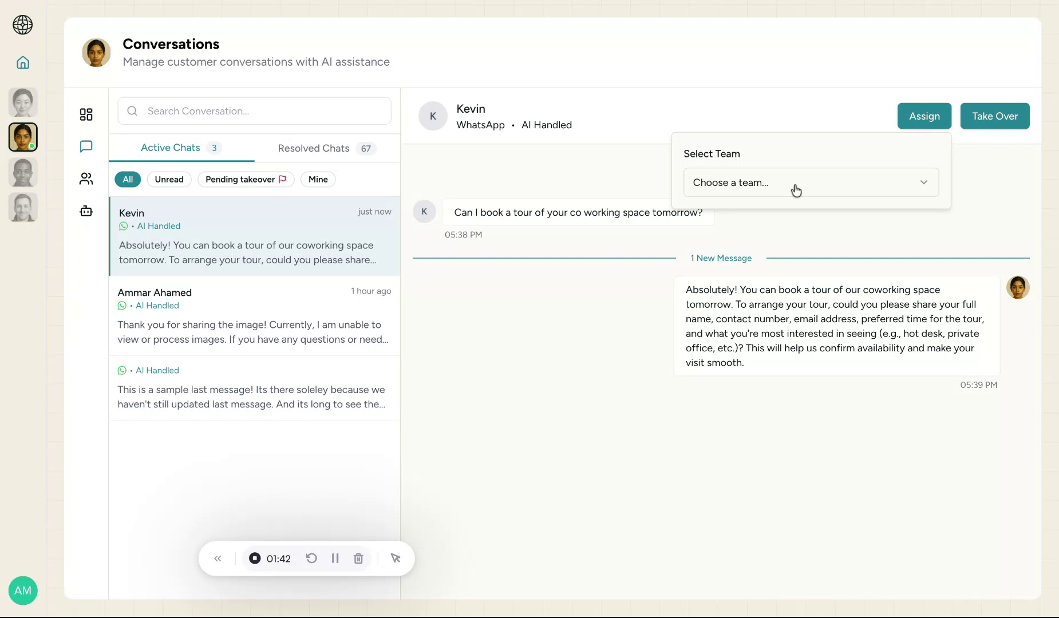This screenshot has height=618, width=1059.
Task: Enable the Pending takeover filter
Action: (246, 179)
